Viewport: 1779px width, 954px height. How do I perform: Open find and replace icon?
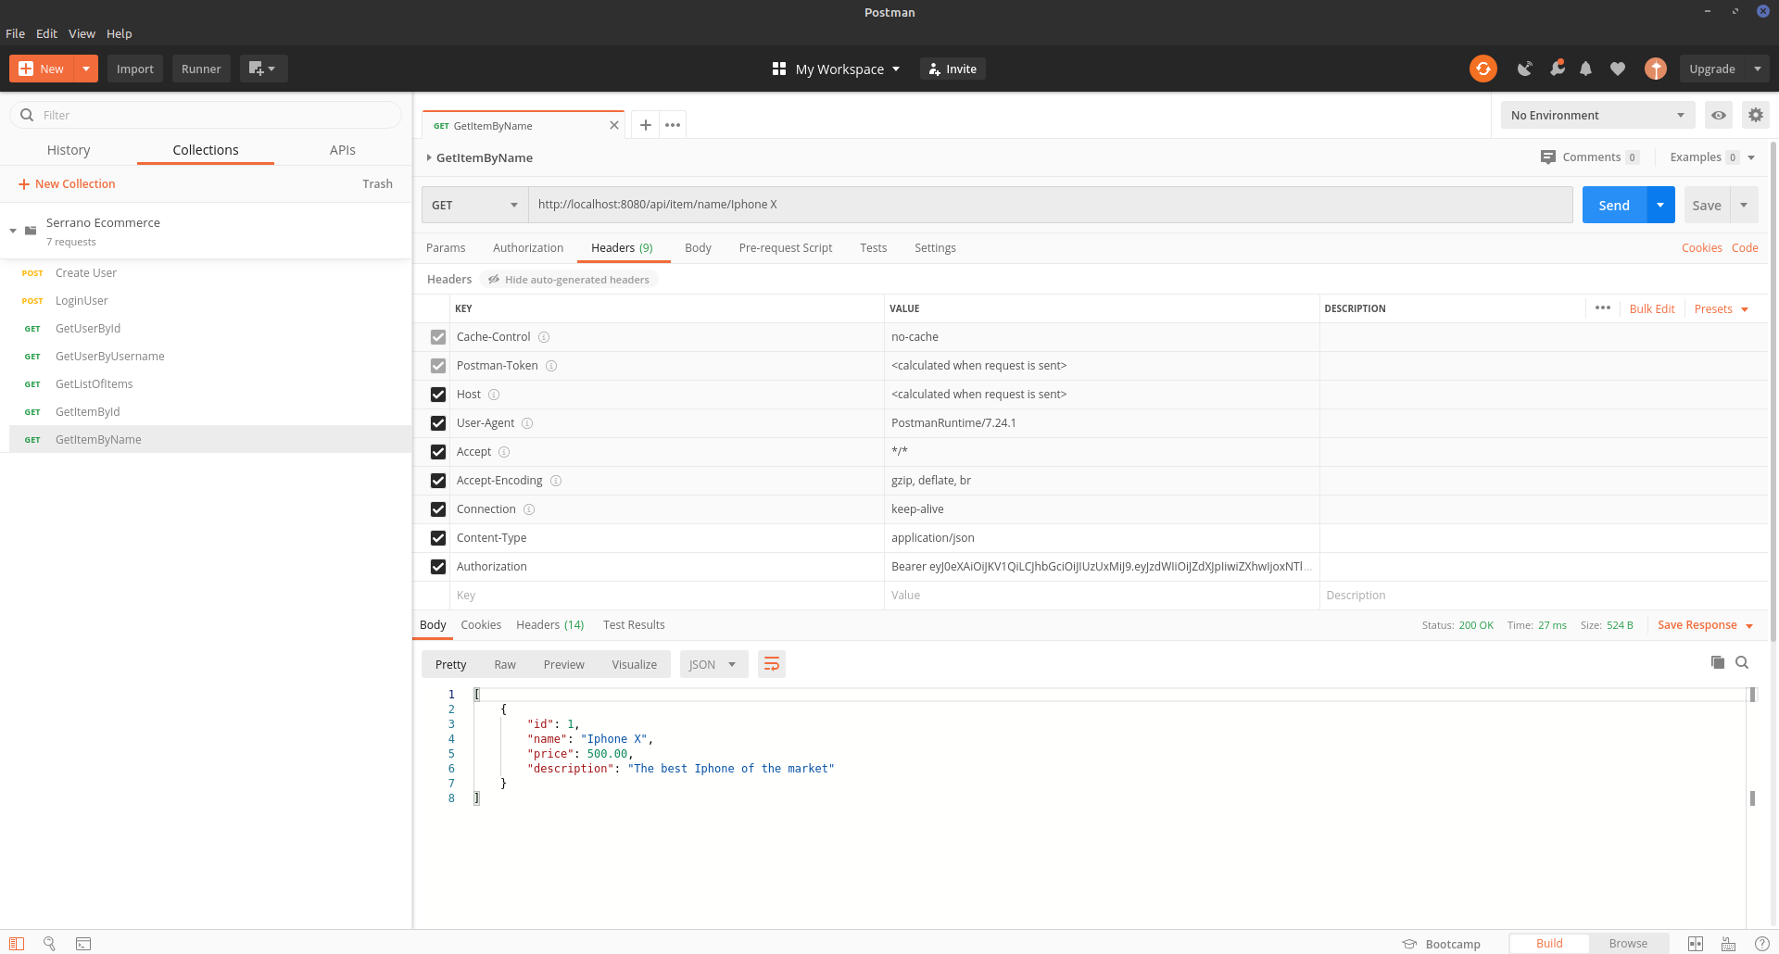[x=50, y=944]
